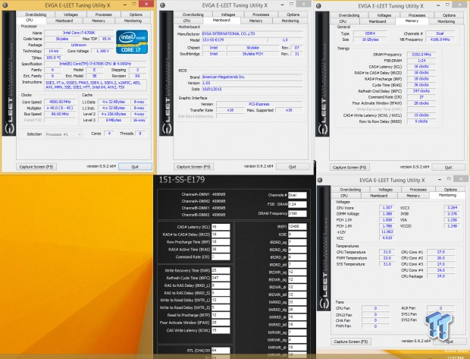Click title bar icon of Monitoring window
Screen dimensions: 470x359
pos(320,180)
